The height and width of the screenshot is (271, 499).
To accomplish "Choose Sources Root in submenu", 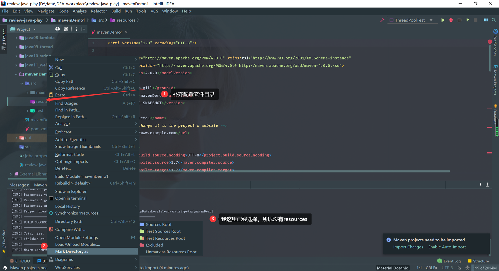I will tap(170, 224).
